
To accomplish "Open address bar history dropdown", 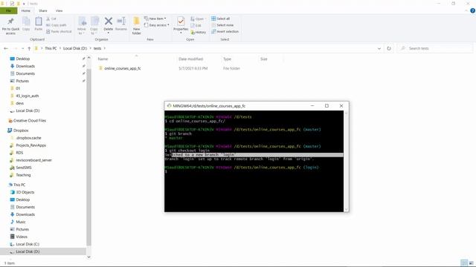I will (x=379, y=48).
